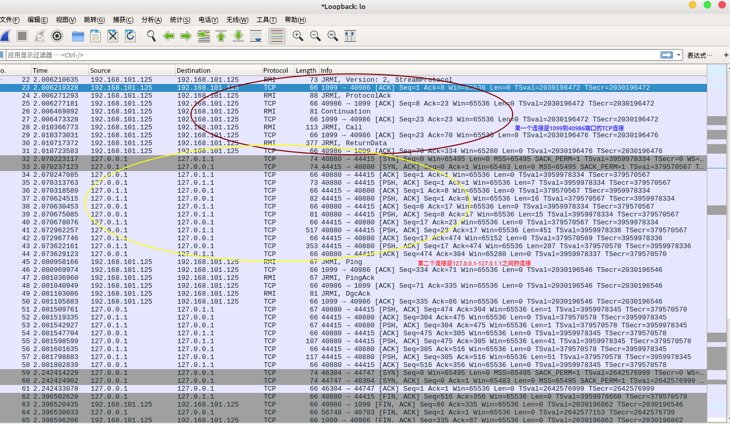Click in the display filter input field
The width and height of the screenshot is (730, 424).
coord(316,55)
